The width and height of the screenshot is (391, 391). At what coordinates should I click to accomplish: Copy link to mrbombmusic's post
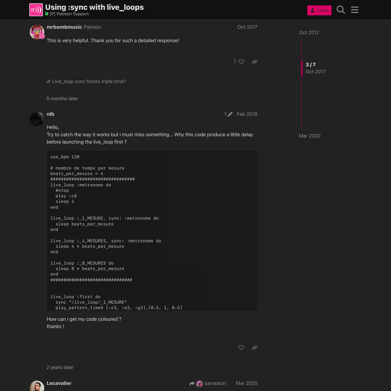click(x=255, y=62)
